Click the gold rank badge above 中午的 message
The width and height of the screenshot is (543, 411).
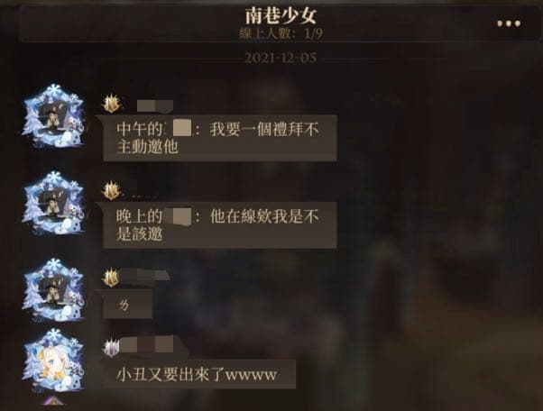pyautogui.click(x=112, y=104)
